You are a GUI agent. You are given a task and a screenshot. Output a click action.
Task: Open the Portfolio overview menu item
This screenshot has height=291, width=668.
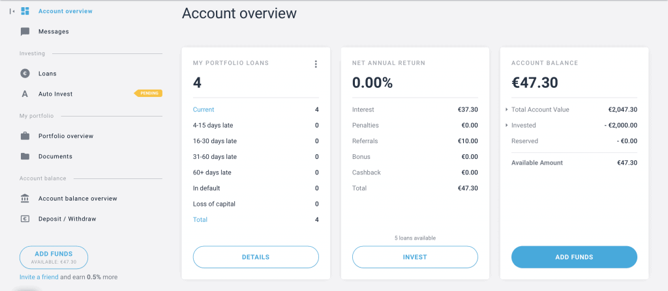point(66,136)
